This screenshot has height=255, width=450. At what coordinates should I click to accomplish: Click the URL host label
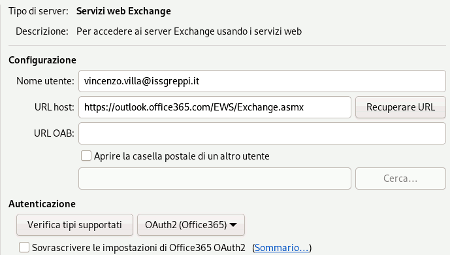tap(54, 107)
